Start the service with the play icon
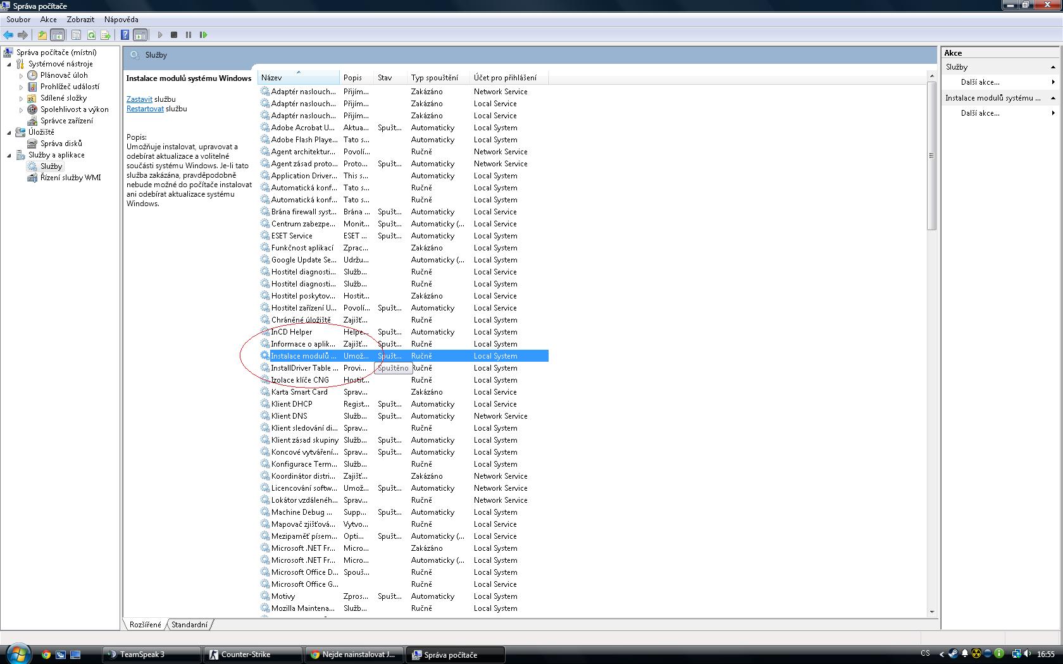The width and height of the screenshot is (1063, 664). (x=160, y=35)
